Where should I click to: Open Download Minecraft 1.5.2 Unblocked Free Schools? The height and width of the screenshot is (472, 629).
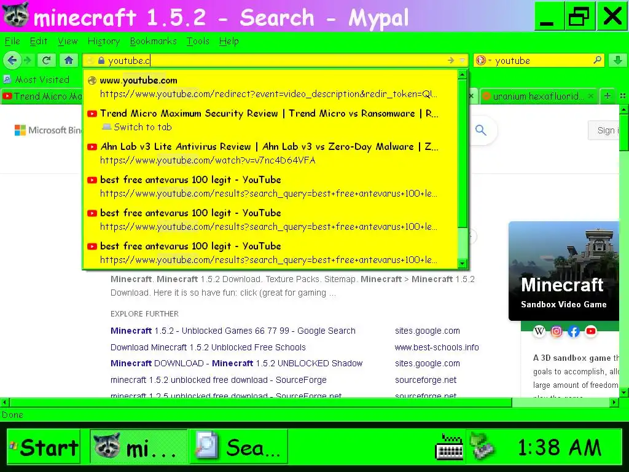[x=208, y=347]
